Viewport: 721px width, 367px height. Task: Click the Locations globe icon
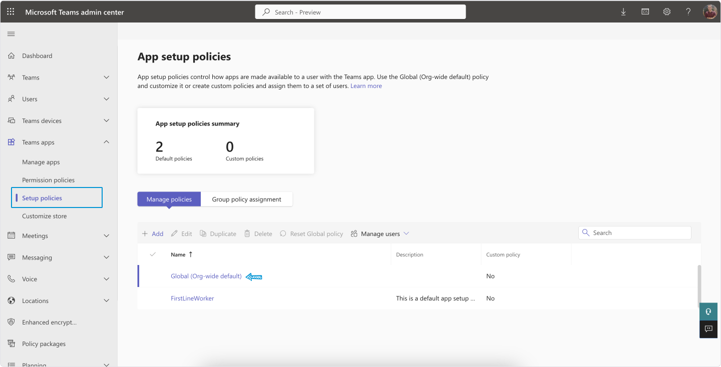click(12, 300)
